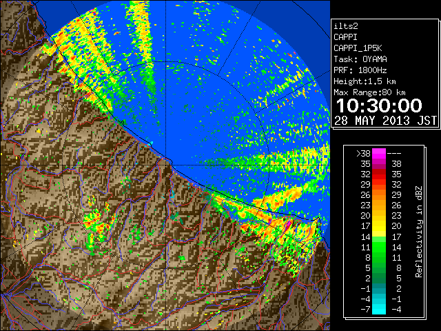Click the '>38' legend value
Image resolution: width=441 pixels, height=331 pixels.
point(363,154)
